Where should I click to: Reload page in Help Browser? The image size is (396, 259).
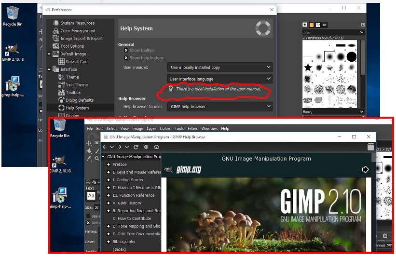(136, 147)
